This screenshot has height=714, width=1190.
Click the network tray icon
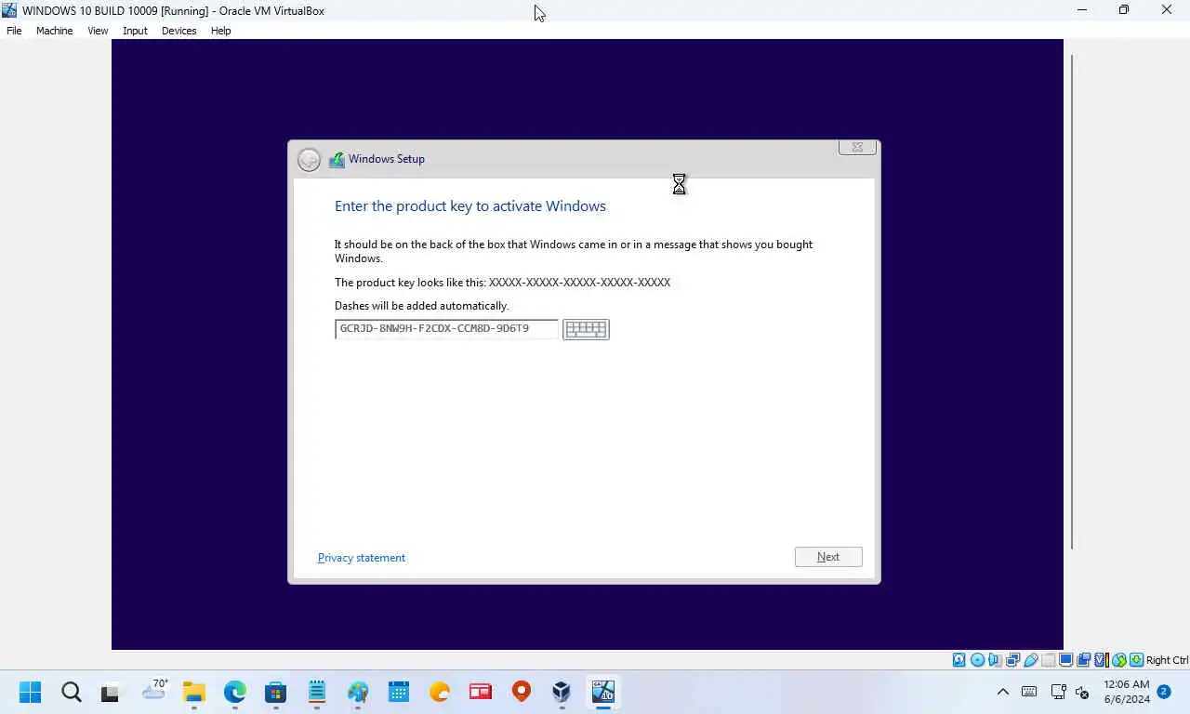tap(1058, 692)
